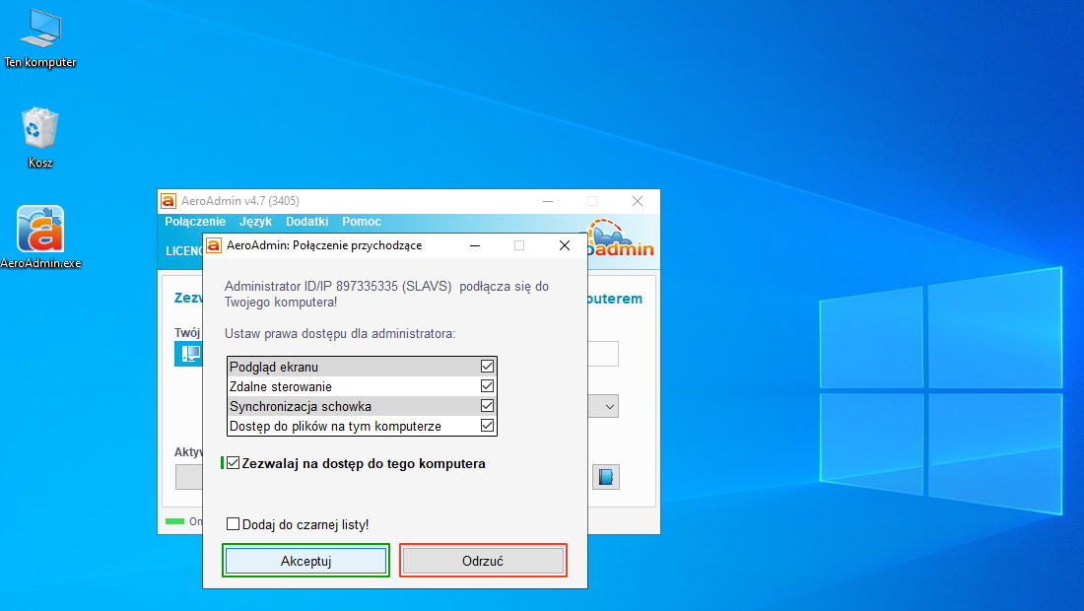Expand the dropdown arrow in AeroAdmin main window
Screen dimensions: 1084x611
tap(609, 406)
